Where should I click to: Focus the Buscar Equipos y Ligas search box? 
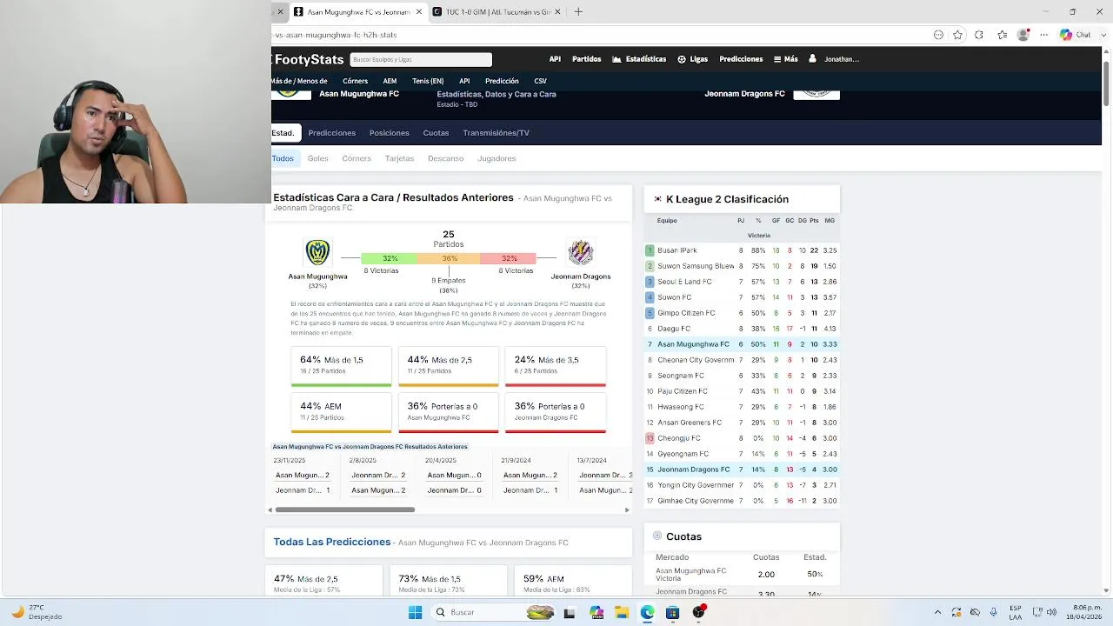pyautogui.click(x=421, y=59)
